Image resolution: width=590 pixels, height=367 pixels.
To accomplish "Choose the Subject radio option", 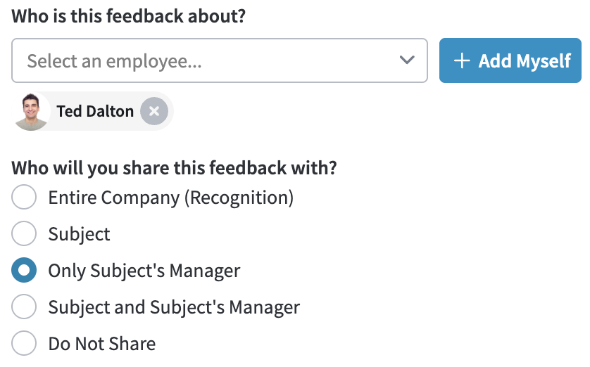I will tap(24, 233).
